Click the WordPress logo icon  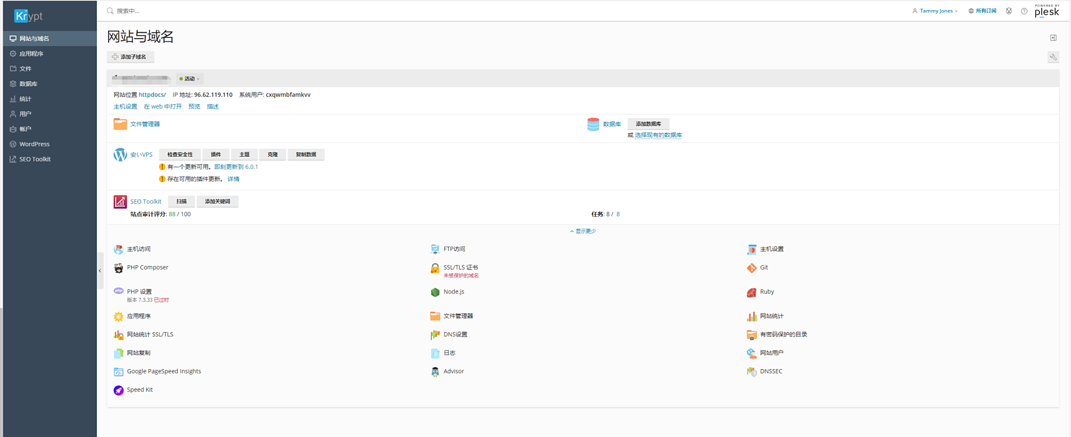[x=120, y=155]
